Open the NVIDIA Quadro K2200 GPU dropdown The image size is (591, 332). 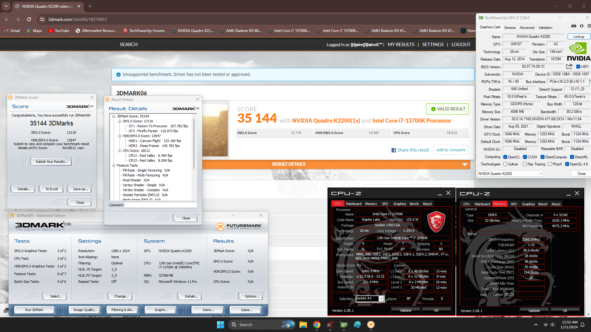click(510, 174)
